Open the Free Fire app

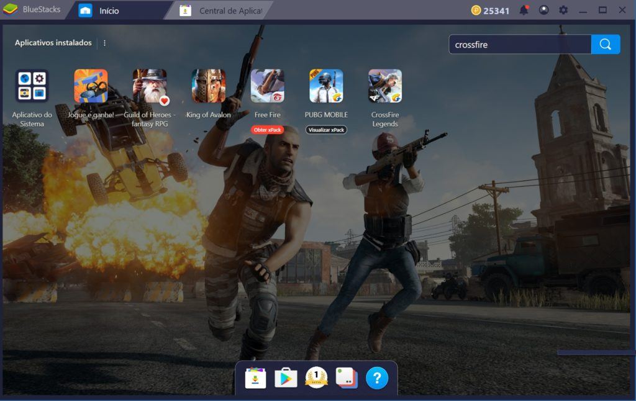pyautogui.click(x=267, y=87)
